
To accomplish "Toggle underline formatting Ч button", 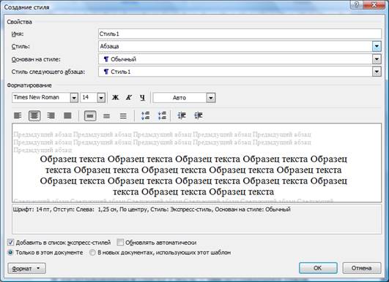I will coord(142,97).
